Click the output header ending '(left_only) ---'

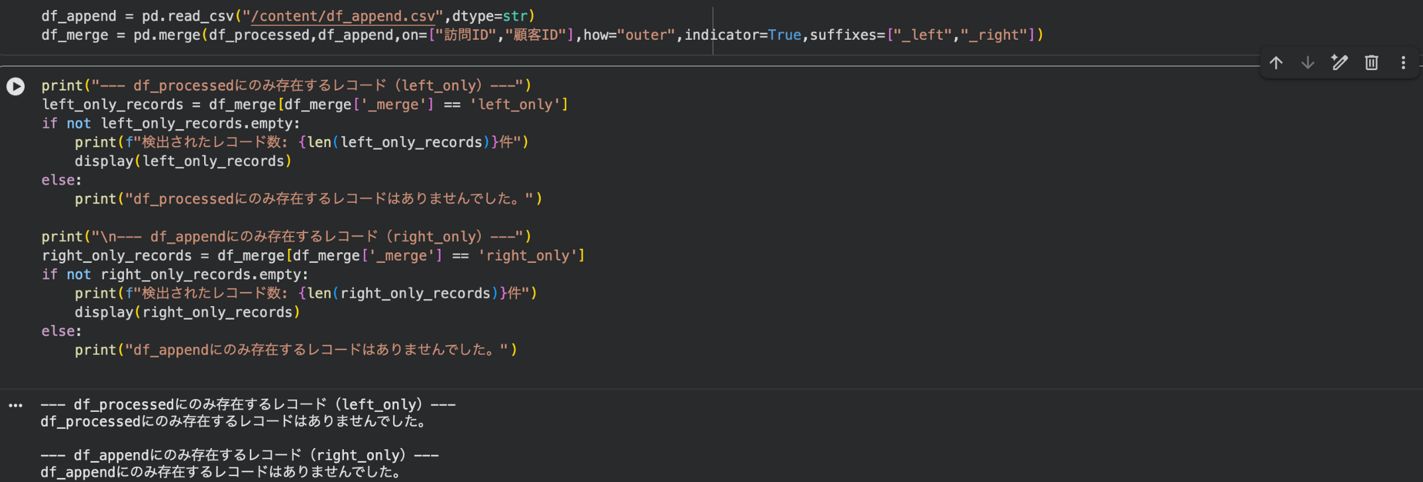tap(248, 405)
